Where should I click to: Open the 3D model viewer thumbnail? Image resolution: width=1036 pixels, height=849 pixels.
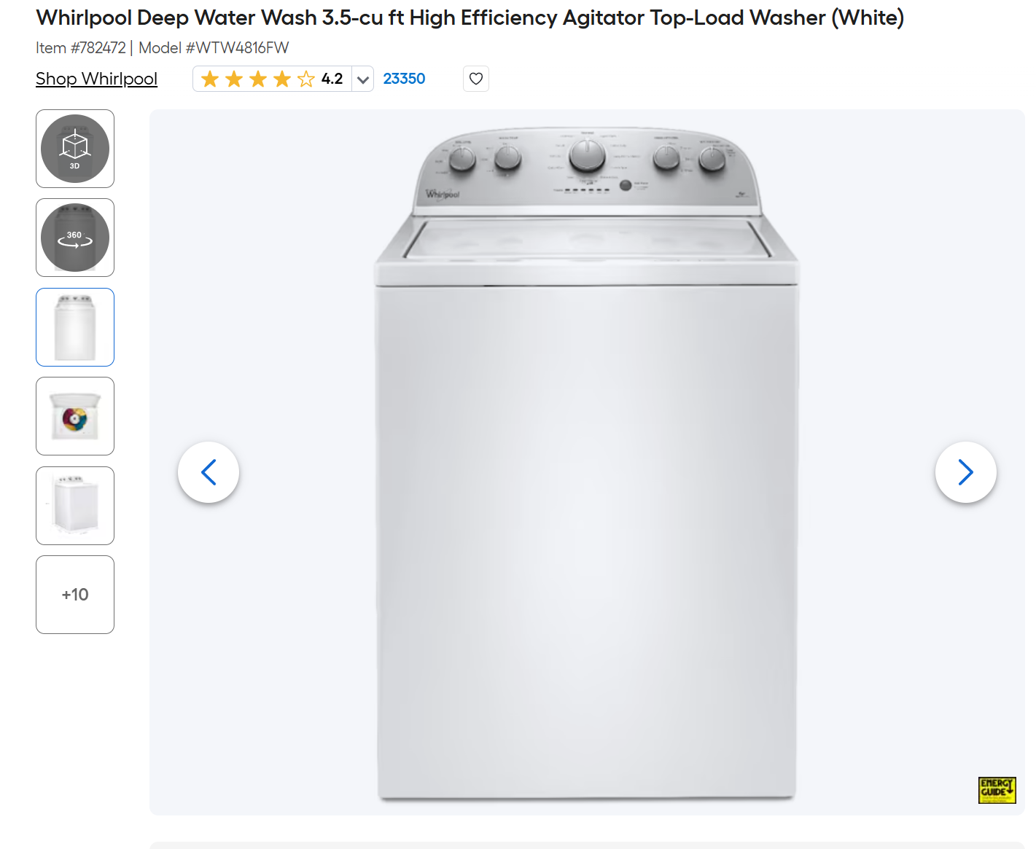75,149
